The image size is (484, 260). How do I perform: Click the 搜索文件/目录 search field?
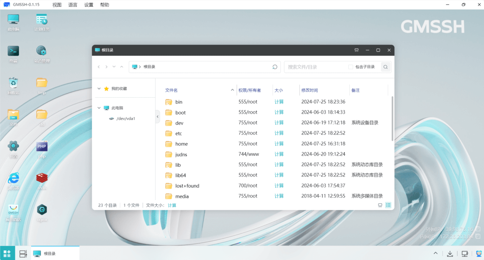[x=315, y=67]
